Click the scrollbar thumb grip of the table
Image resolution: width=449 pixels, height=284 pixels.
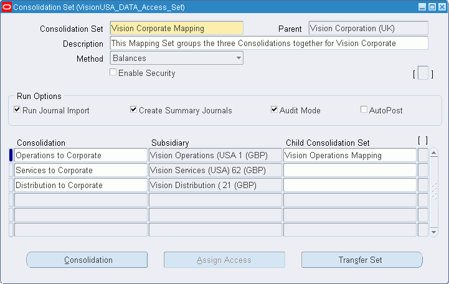point(434,191)
